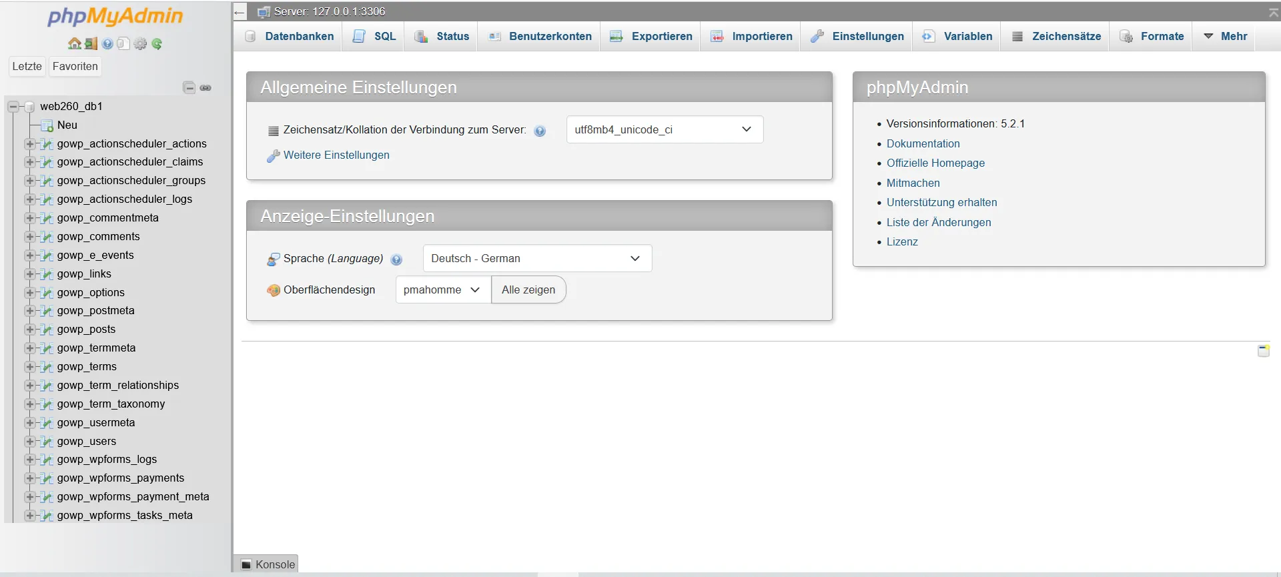Click the structure icon beside gowp_usermeta
The image size is (1281, 577).
pos(47,423)
